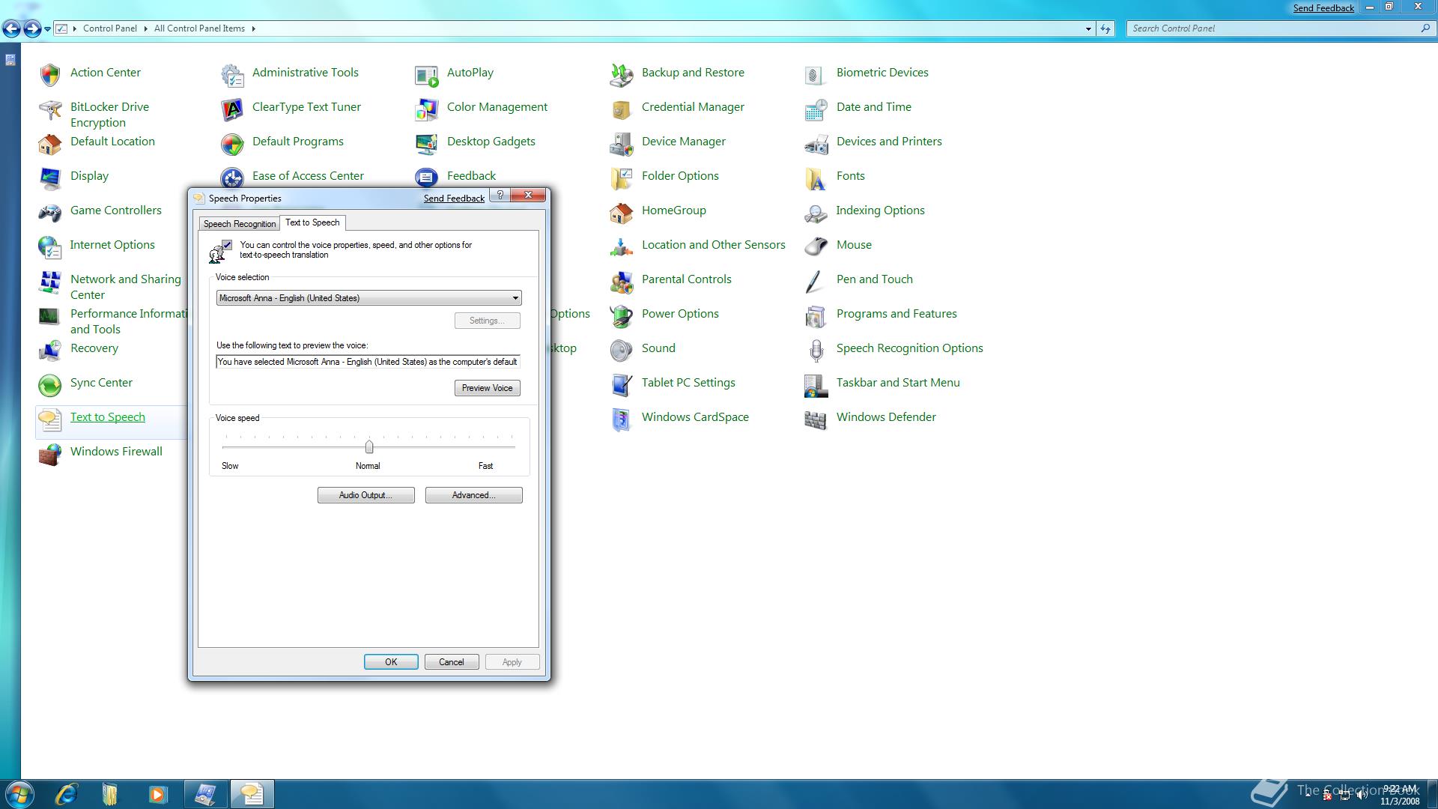Click the Mouse icon
The width and height of the screenshot is (1438, 809).
[816, 247]
